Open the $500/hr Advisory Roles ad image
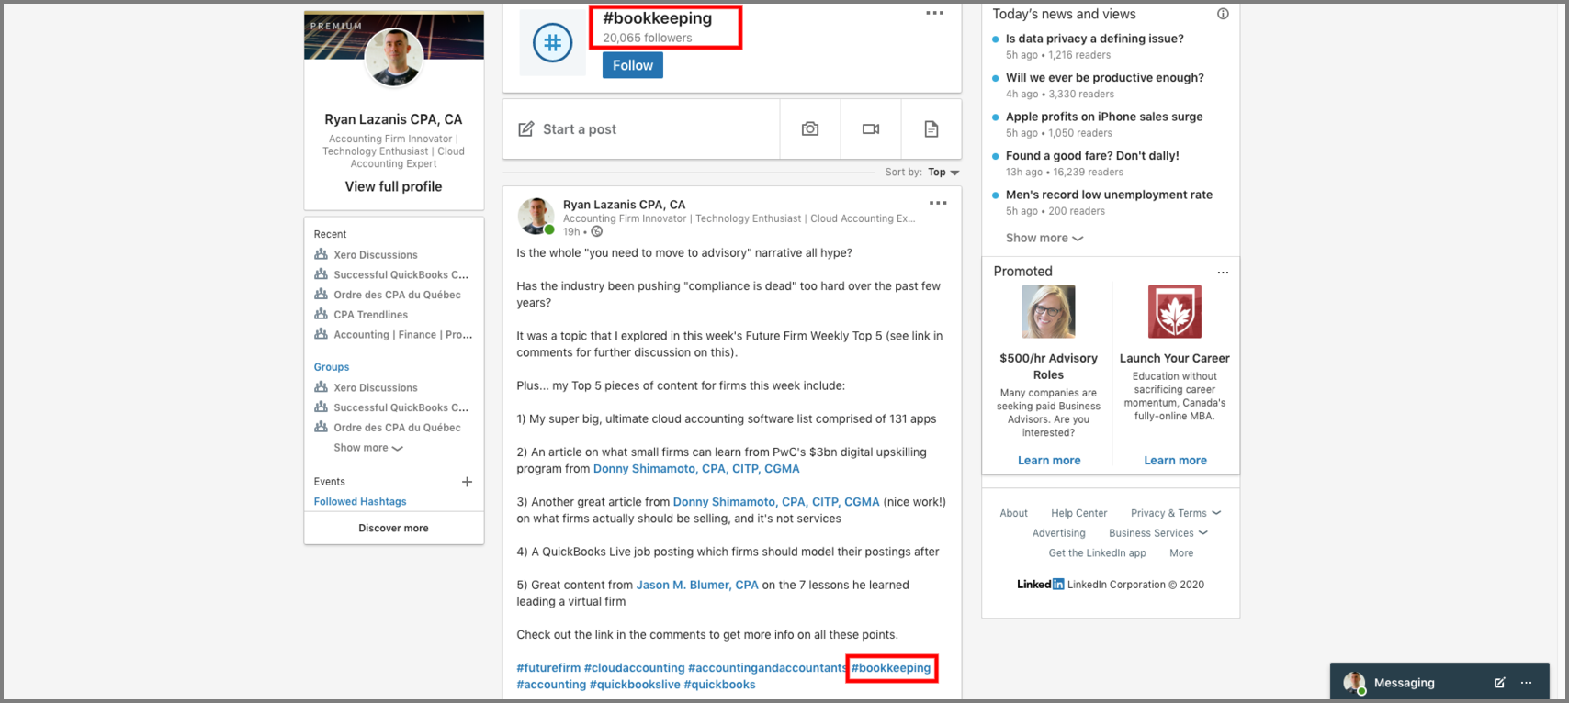The height and width of the screenshot is (703, 1569). tap(1049, 311)
